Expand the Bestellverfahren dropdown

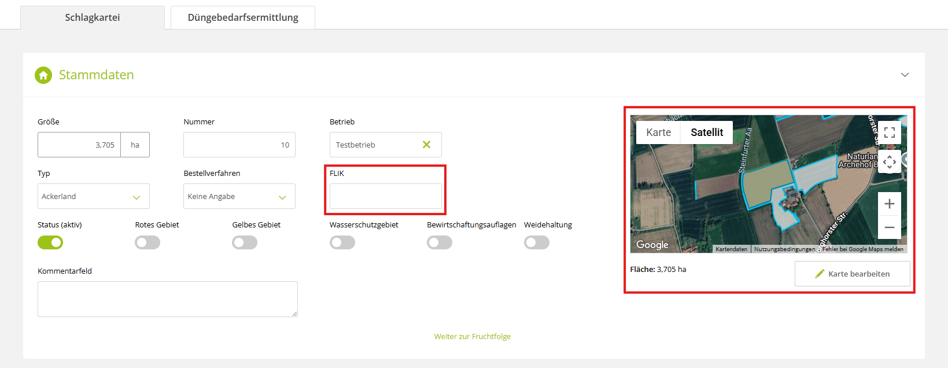click(x=239, y=197)
